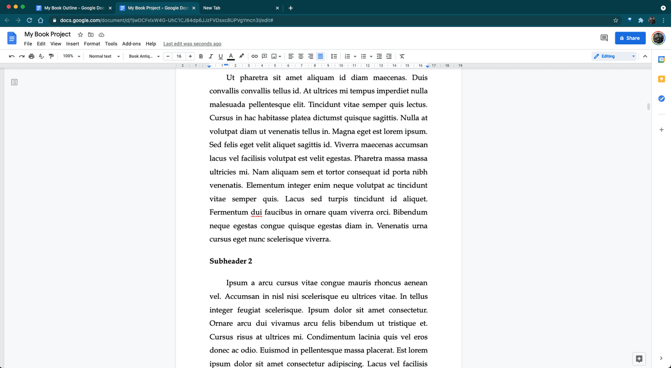Click the spell check icon
This screenshot has width=671, height=368.
[x=41, y=56]
